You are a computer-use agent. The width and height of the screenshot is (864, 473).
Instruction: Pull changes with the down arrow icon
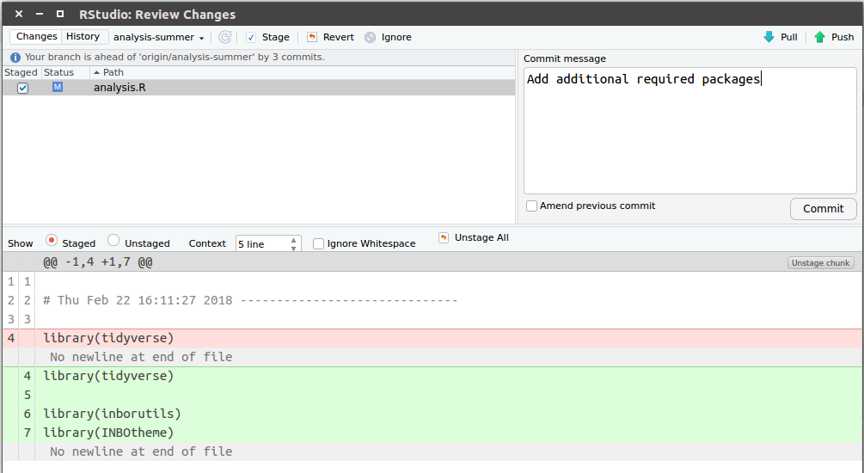tap(769, 37)
